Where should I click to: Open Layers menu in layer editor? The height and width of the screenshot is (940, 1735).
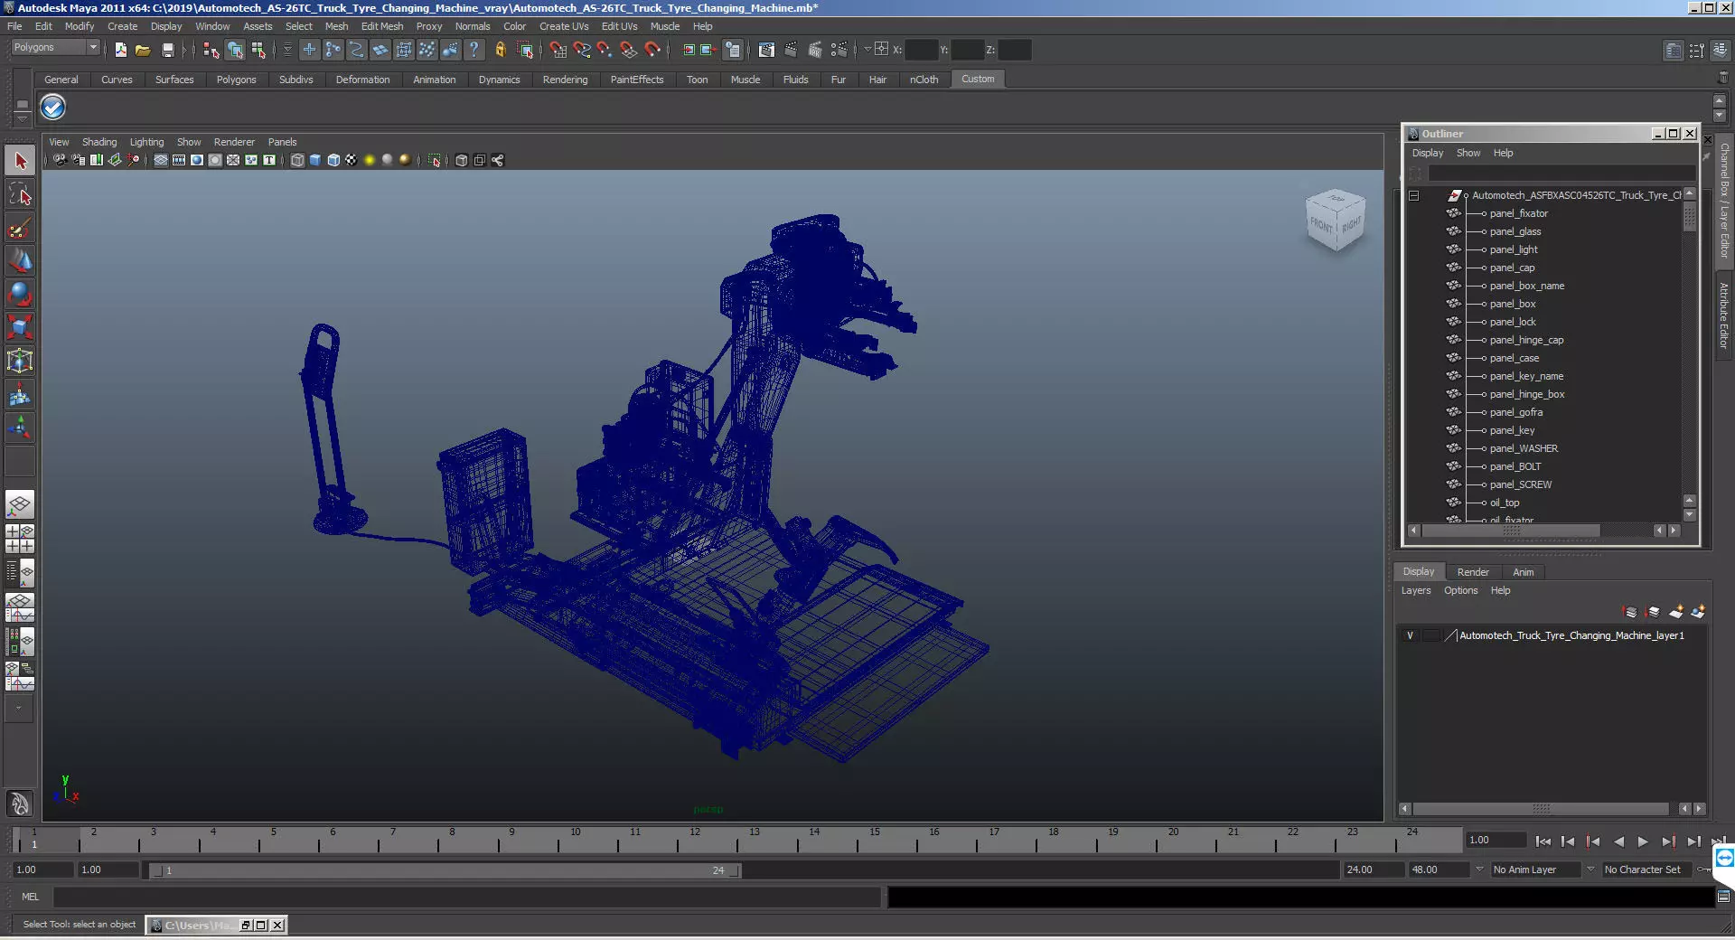(x=1416, y=590)
